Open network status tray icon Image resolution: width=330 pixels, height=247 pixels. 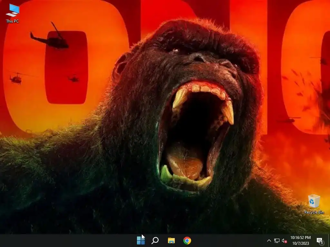tap(277, 241)
